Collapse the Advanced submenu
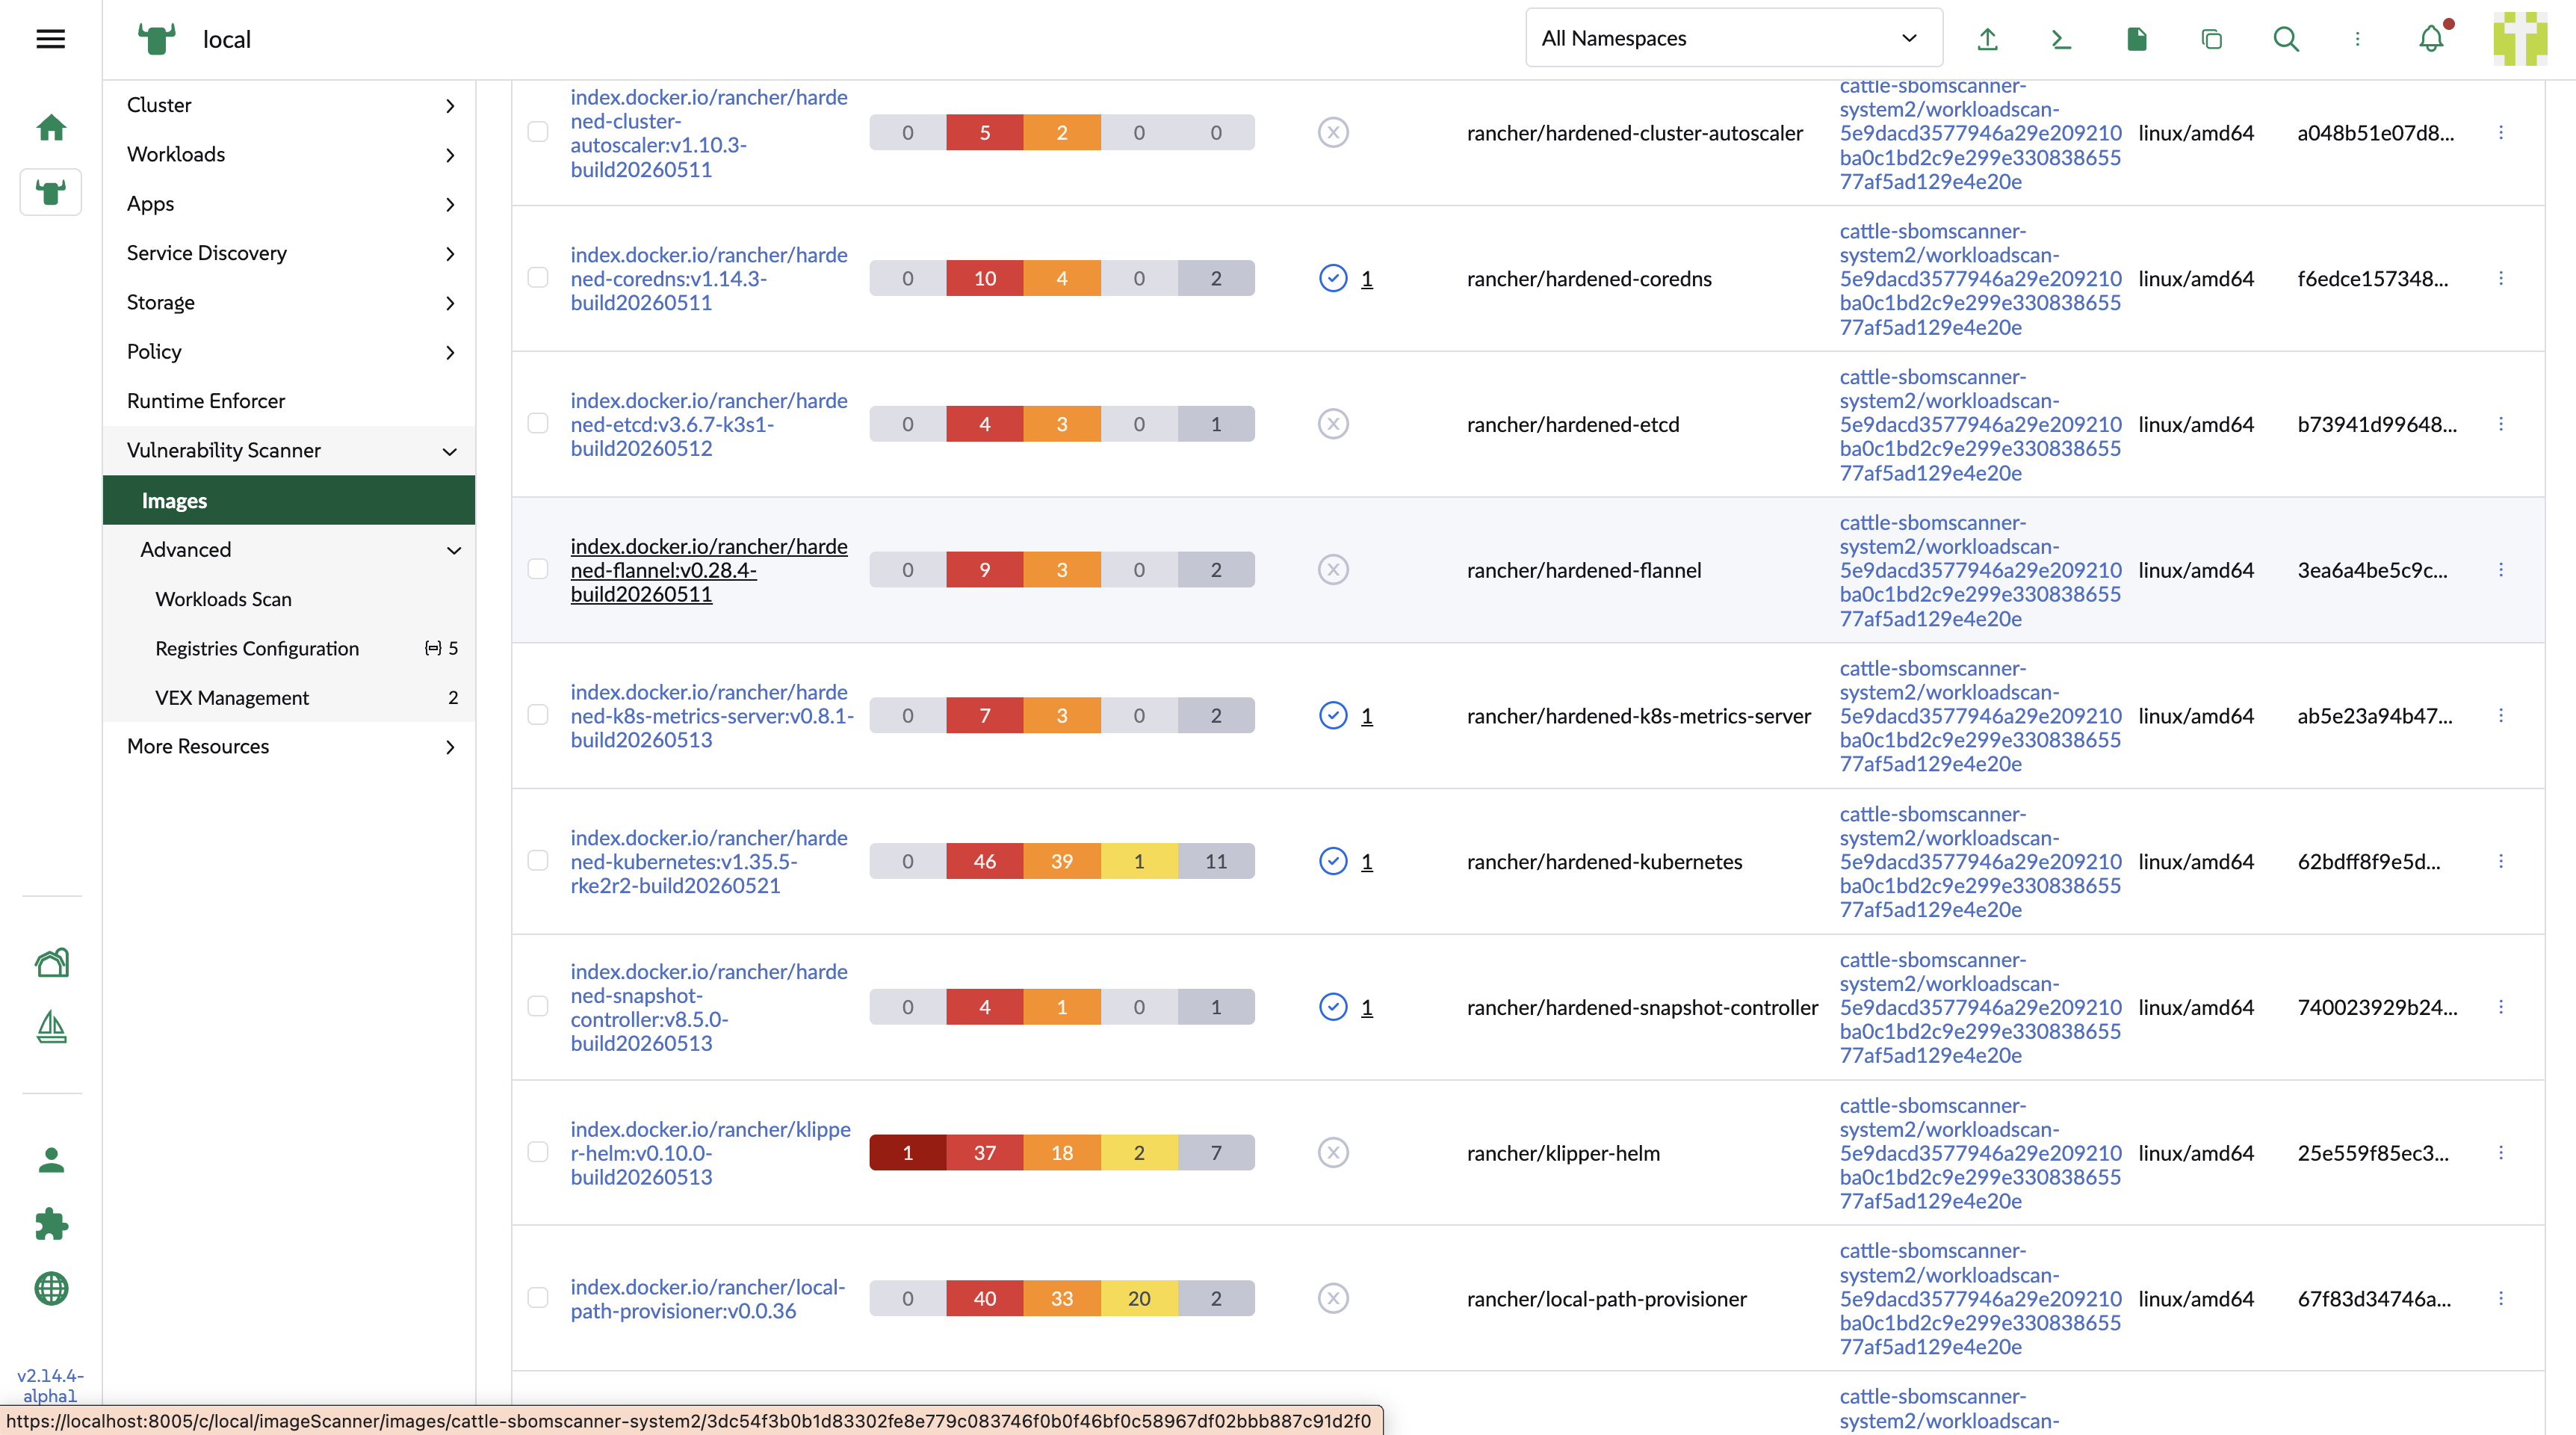Viewport: 2576px width, 1435px height. pyautogui.click(x=289, y=549)
